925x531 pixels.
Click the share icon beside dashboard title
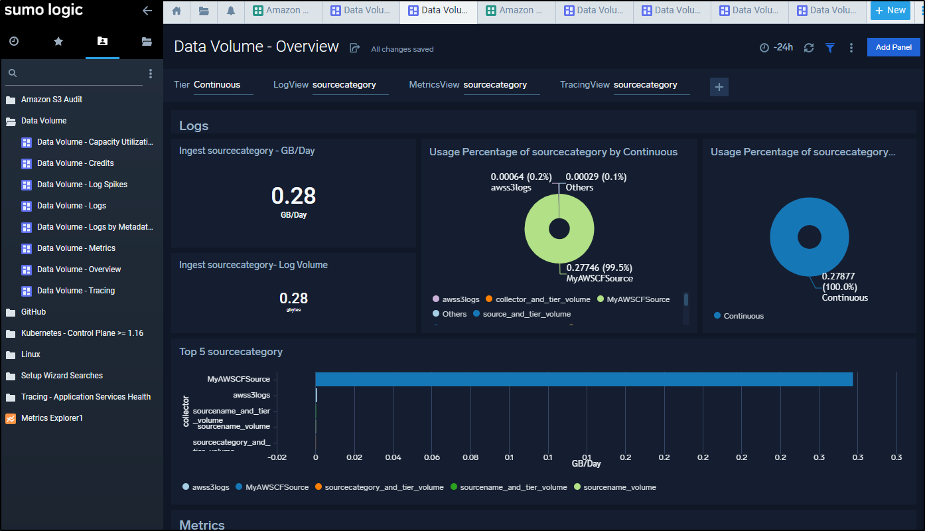coord(355,48)
